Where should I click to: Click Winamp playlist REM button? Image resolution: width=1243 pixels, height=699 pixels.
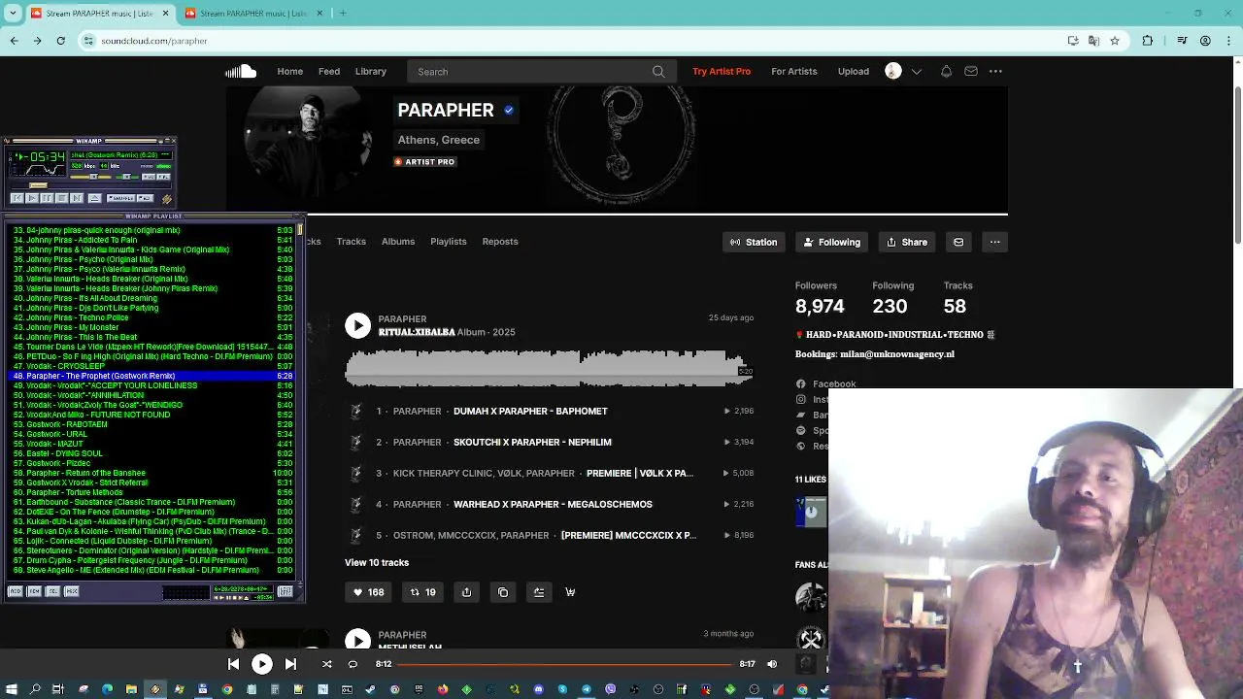[x=34, y=591]
